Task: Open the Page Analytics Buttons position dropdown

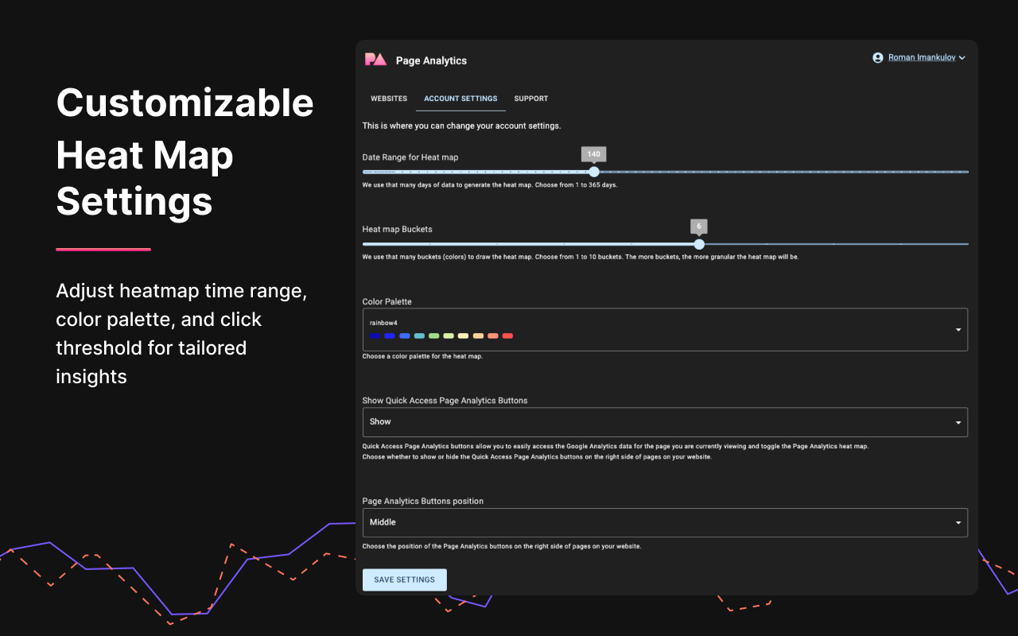Action: pyautogui.click(x=958, y=522)
